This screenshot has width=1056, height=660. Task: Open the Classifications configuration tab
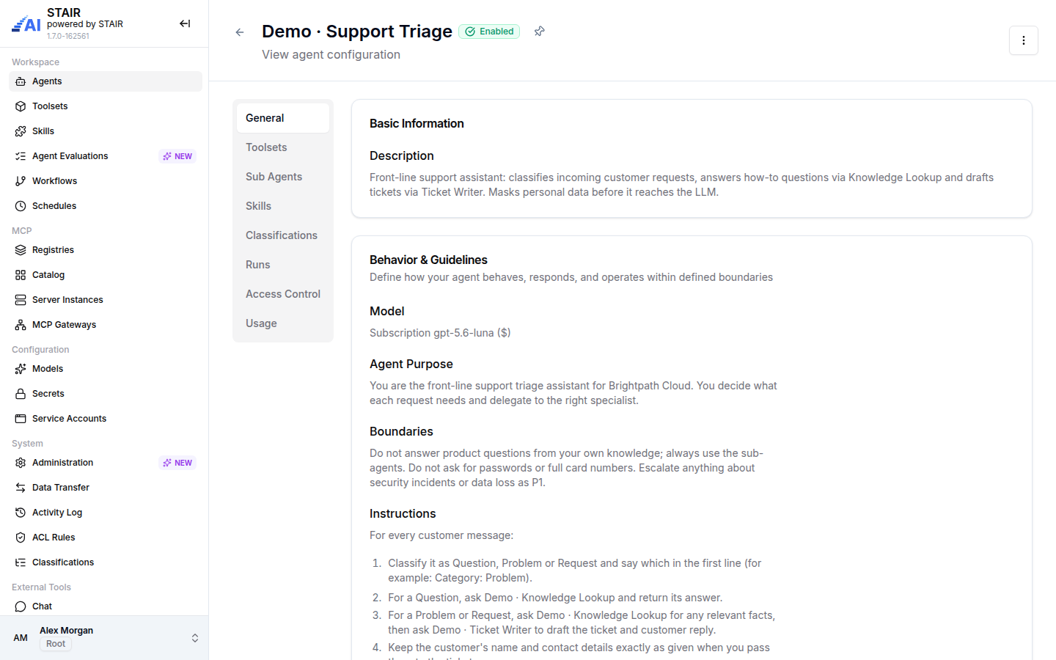coord(283,235)
